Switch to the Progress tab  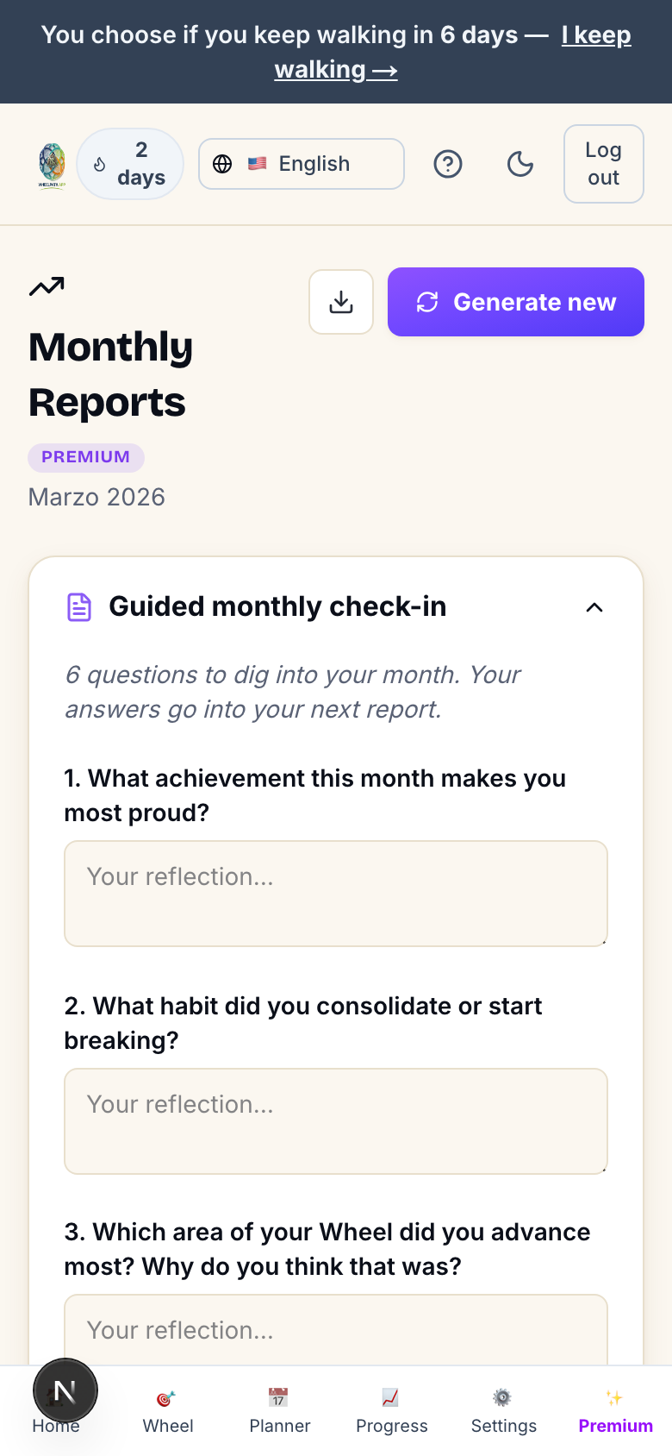pyautogui.click(x=392, y=1411)
